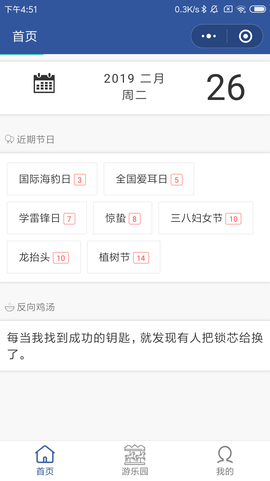Tap the 植树节 holiday tag
This screenshot has width=270, height=481.
(124, 257)
